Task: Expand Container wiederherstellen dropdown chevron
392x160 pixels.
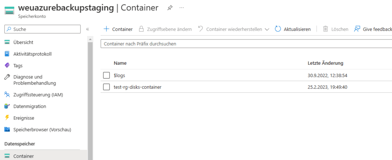Action: pos(267,29)
